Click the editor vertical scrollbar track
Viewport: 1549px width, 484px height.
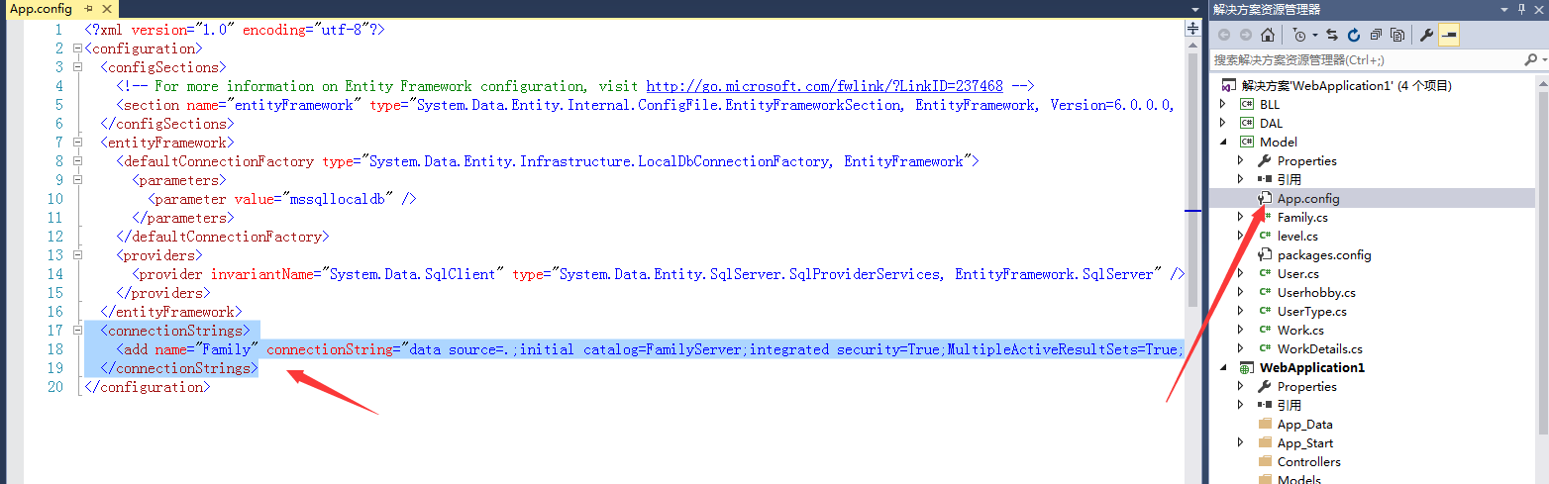tap(1193, 297)
